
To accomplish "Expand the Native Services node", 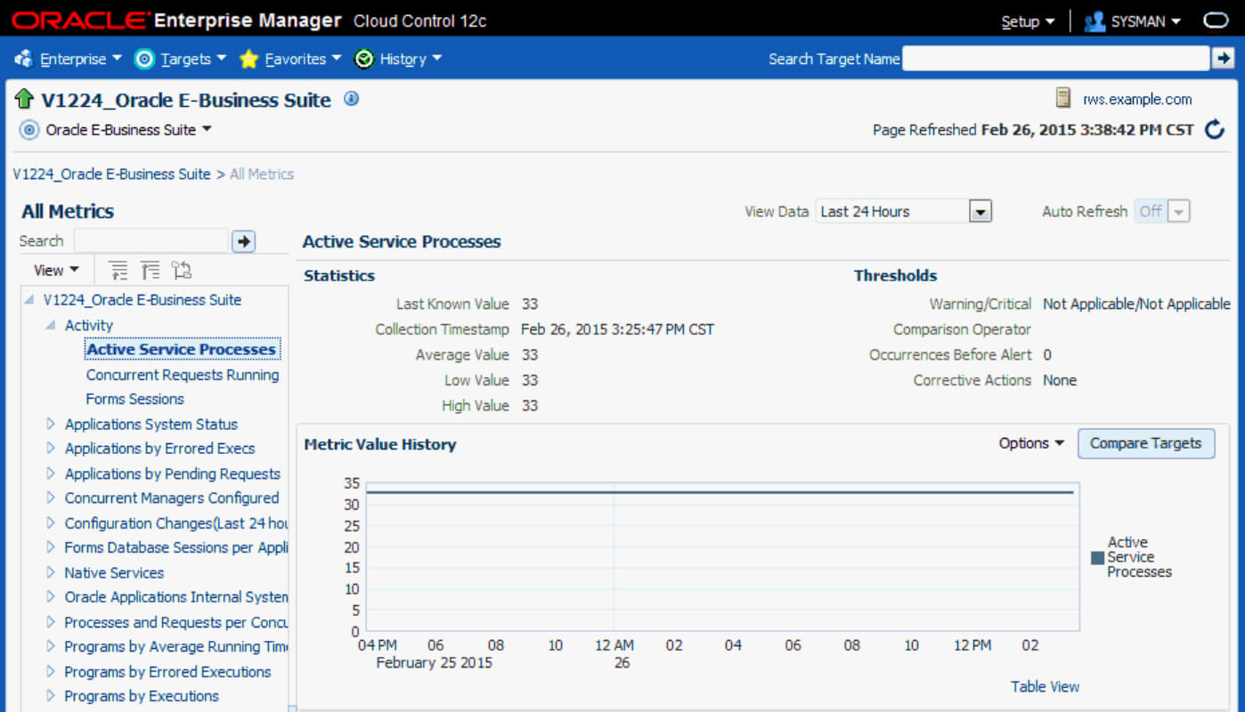I will (x=51, y=572).
